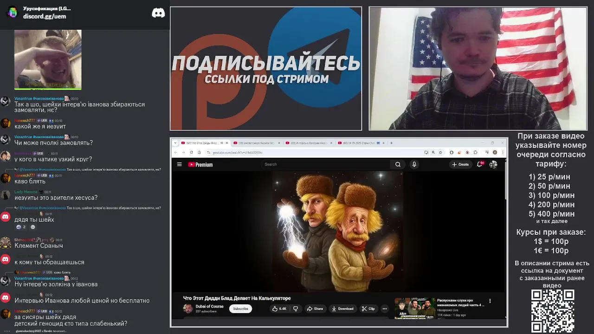
Task: Click the discord.gg/uem invite text
Action: coord(45,16)
